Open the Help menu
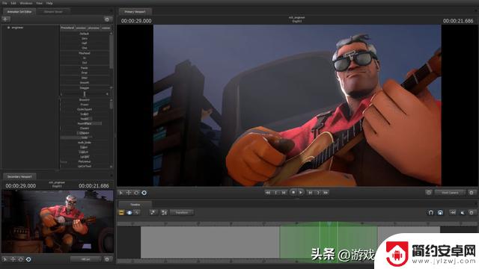 coord(49,3)
